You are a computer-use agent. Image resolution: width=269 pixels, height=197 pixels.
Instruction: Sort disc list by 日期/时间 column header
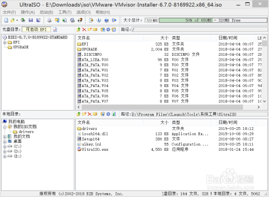coord(236,38)
